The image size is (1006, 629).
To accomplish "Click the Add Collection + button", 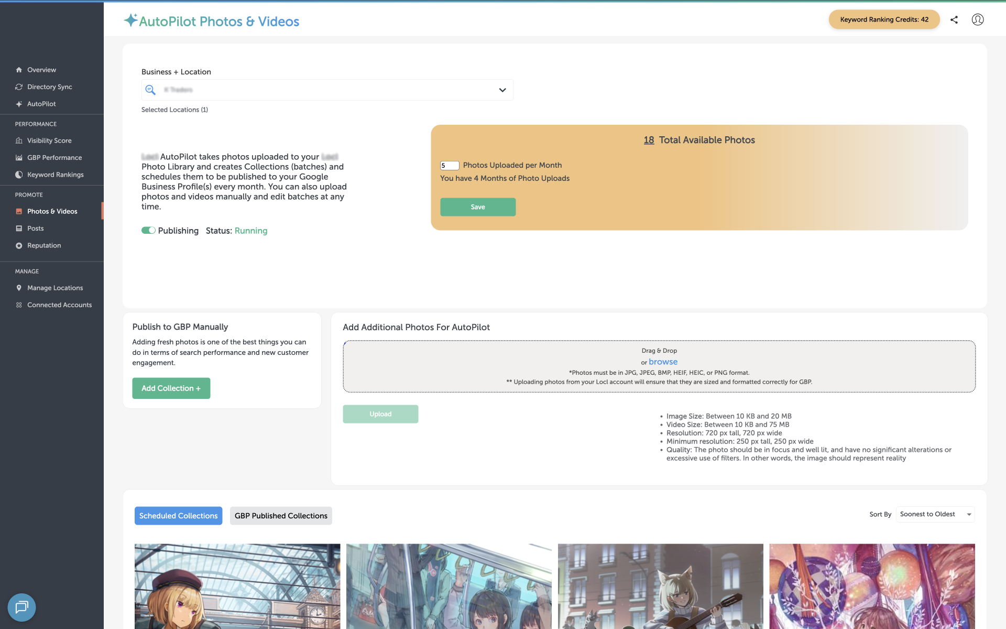I will point(171,388).
